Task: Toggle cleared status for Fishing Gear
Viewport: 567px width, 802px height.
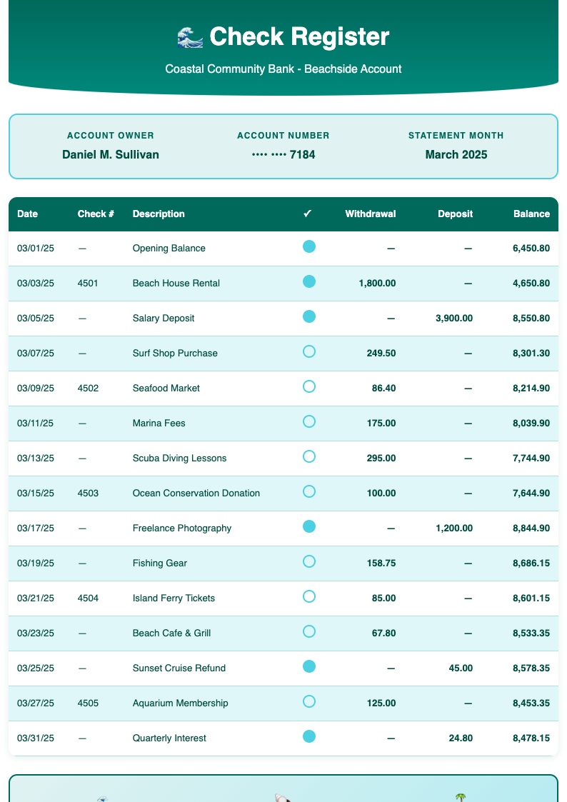Action: 309,561
